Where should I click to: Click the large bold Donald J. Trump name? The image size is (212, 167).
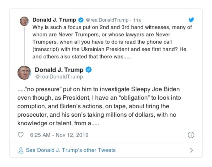[x=59, y=70]
